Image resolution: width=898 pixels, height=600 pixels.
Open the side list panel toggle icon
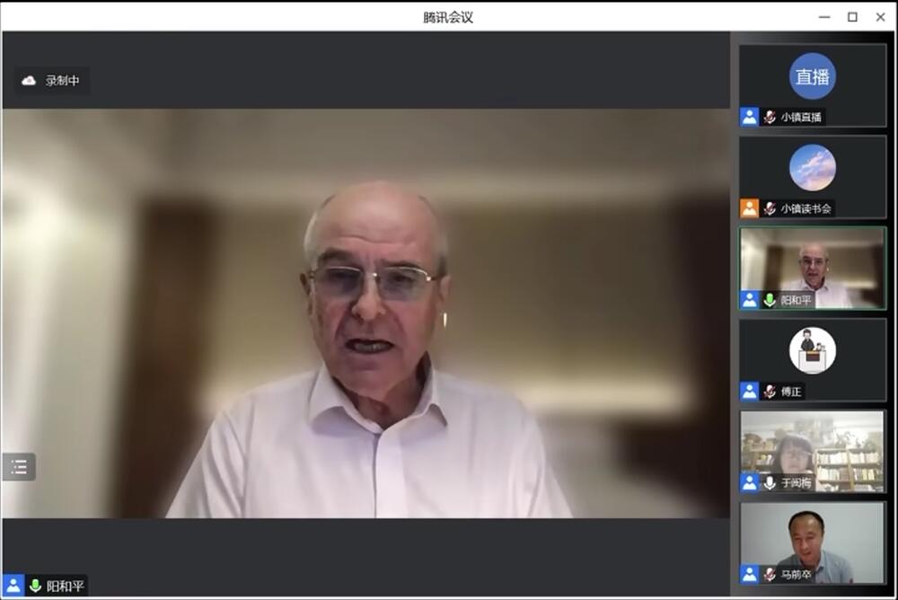pyautogui.click(x=19, y=467)
